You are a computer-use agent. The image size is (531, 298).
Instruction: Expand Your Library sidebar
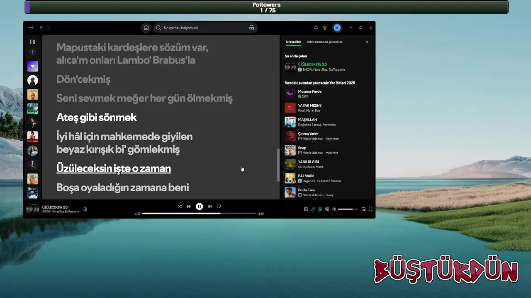pos(32,42)
